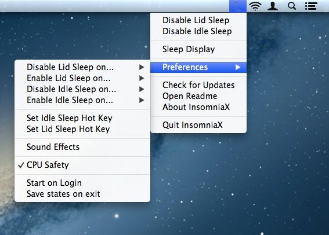Expand the Disable Idle Sleep on... submenu
Screen dimensions: 329x235
pos(82,89)
